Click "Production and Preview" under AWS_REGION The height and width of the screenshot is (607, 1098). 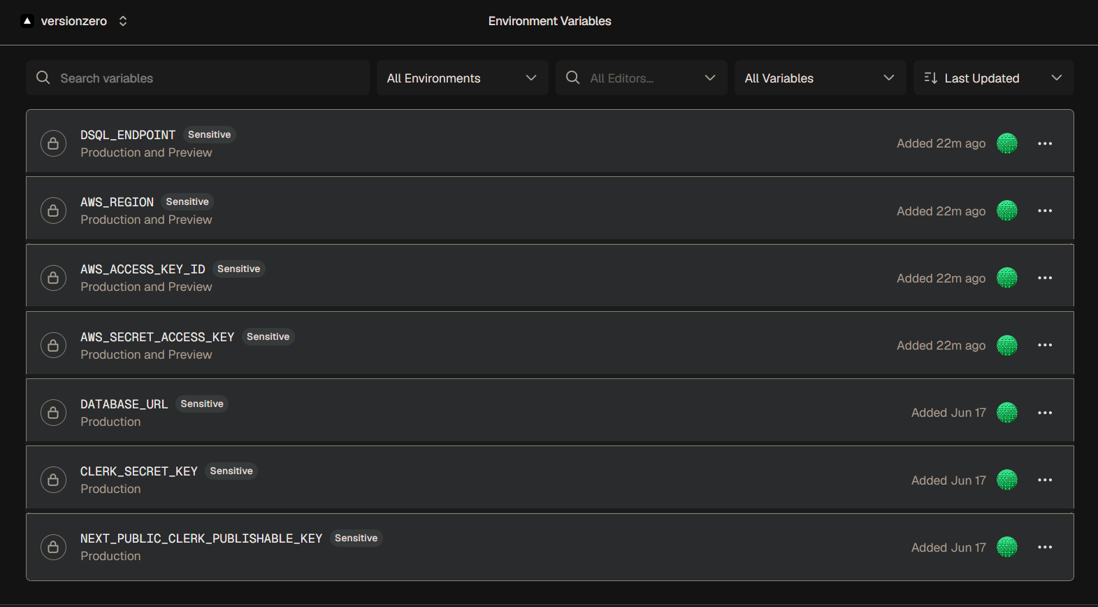pos(146,220)
